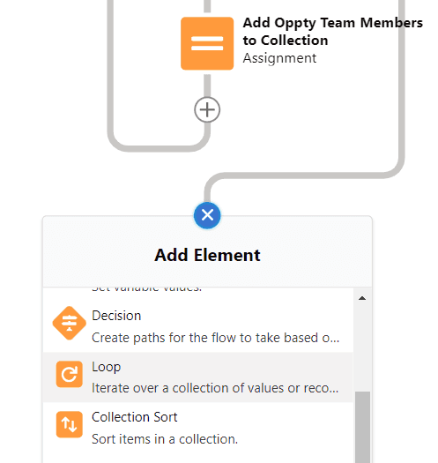Click the partially hidden Set variable values text
This screenshot has height=463, width=438.
[146, 288]
